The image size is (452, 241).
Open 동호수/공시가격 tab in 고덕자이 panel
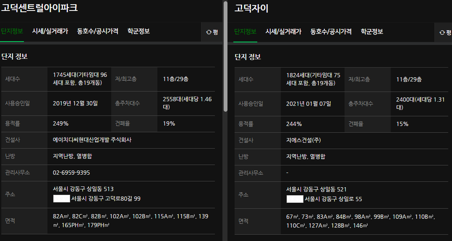point(331,31)
